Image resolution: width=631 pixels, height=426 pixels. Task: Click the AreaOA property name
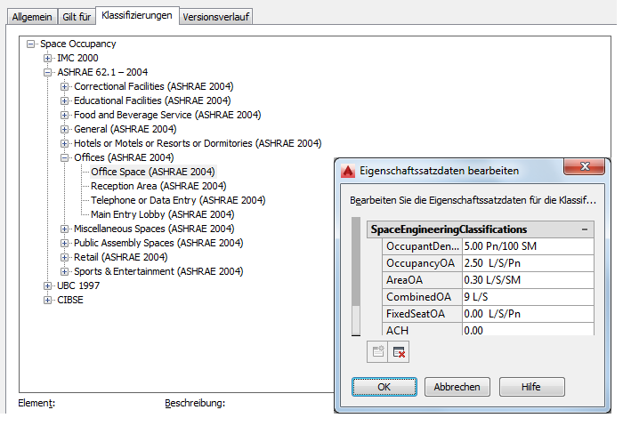tap(422, 280)
